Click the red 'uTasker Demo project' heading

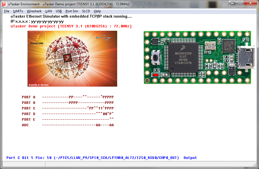pos(71,26)
